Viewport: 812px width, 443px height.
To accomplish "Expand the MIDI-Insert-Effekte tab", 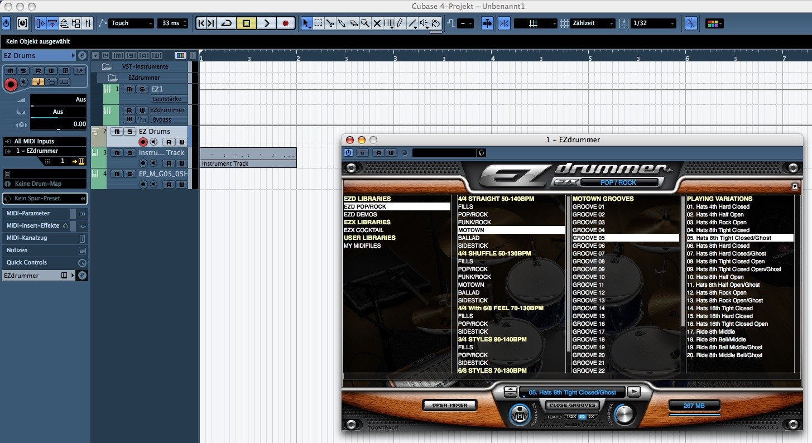I will (45, 225).
